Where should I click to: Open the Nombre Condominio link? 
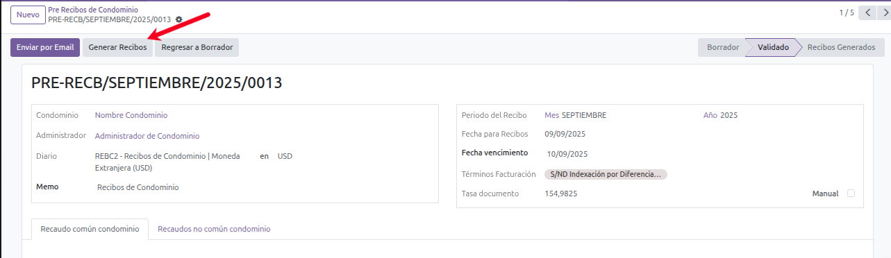(x=131, y=115)
